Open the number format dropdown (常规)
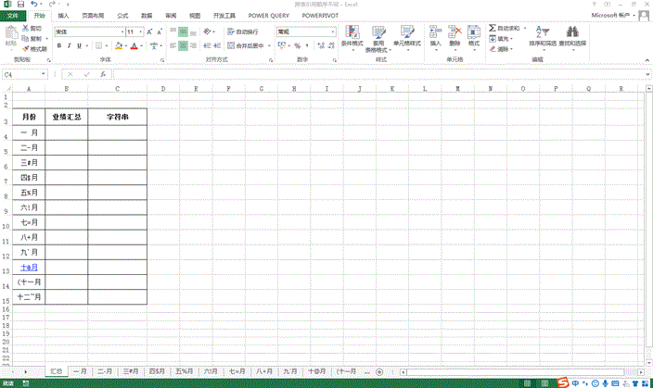Image resolution: width=653 pixels, height=388 pixels. click(x=331, y=31)
